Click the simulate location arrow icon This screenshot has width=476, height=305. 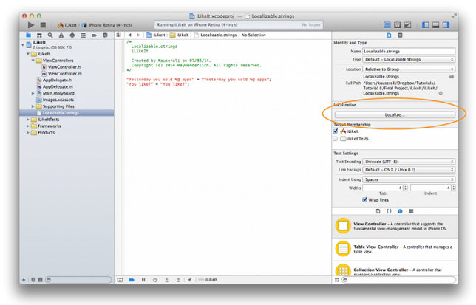[x=190, y=280]
